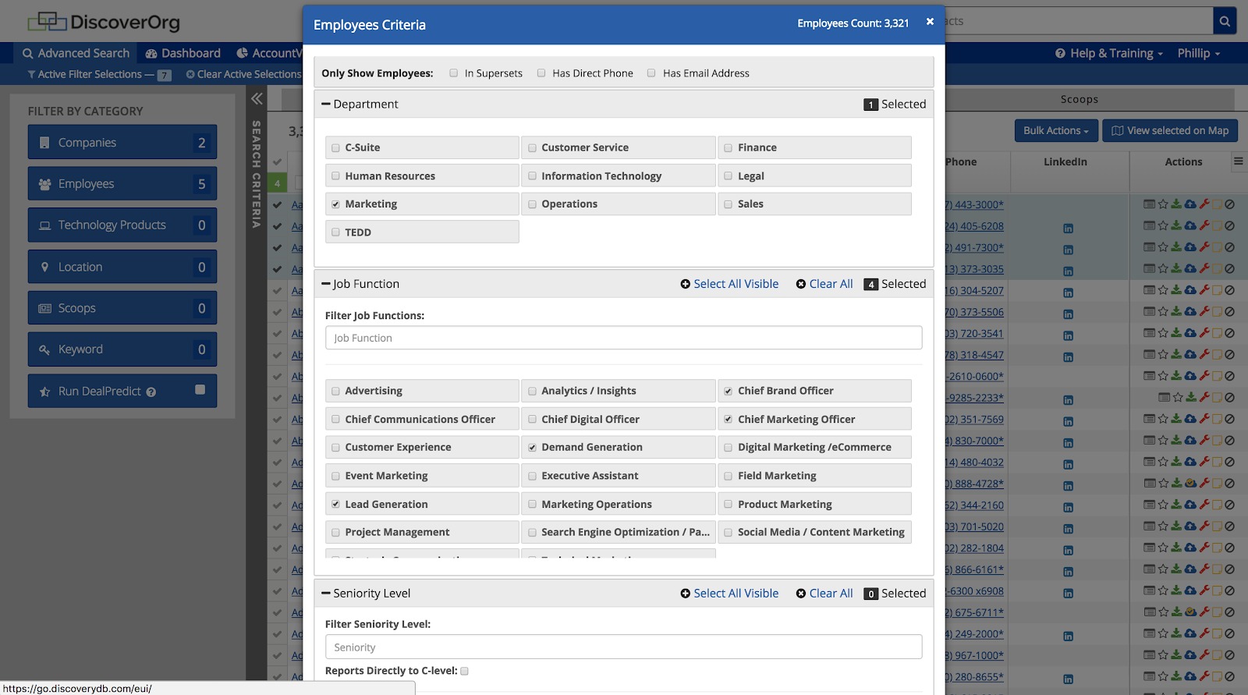The height and width of the screenshot is (695, 1248).
Task: Switch to the Dashboard tab
Action: click(183, 53)
